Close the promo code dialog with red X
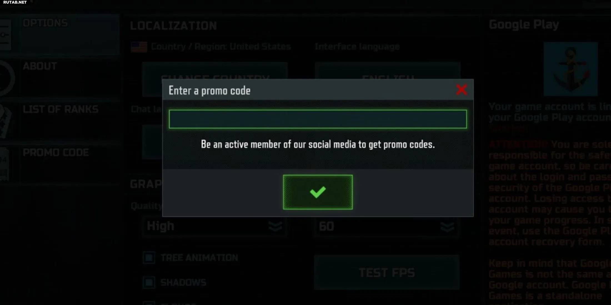This screenshot has width=611, height=305. tap(461, 90)
